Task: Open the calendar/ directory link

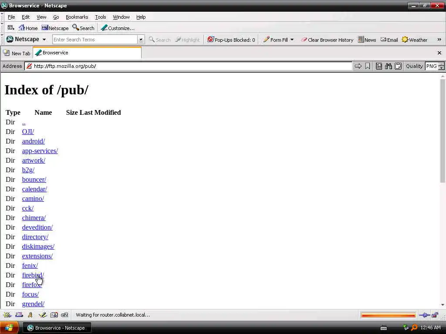Action: (x=34, y=189)
